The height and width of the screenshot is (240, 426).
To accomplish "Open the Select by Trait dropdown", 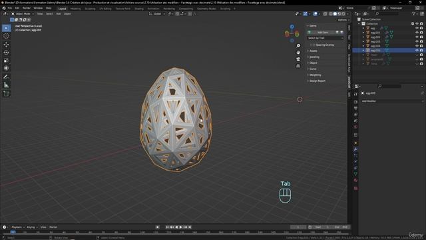I will tap(325, 38).
